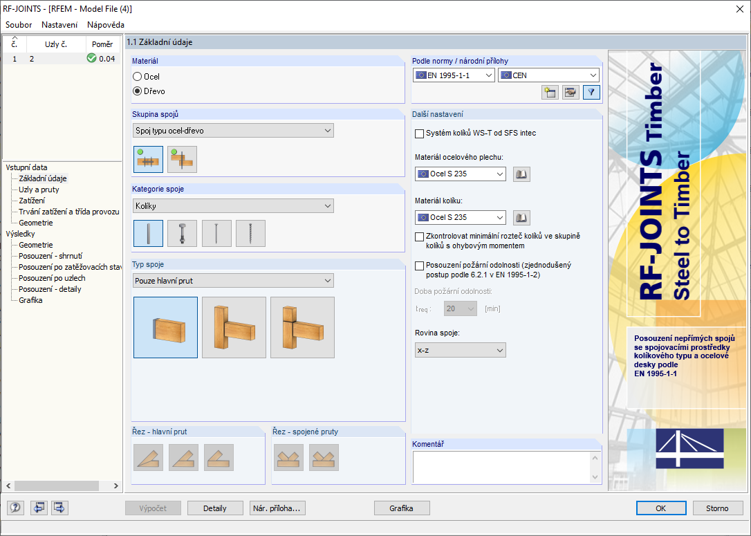Open the Nápověda menu
This screenshot has height=536, width=751.
point(106,25)
